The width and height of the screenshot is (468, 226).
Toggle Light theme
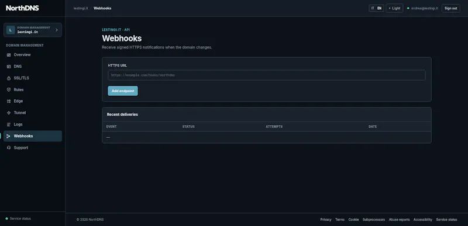[394, 8]
